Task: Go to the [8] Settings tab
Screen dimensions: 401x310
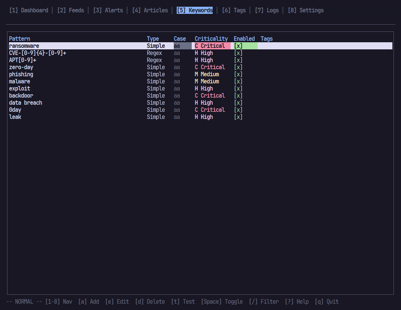Action: click(306, 10)
